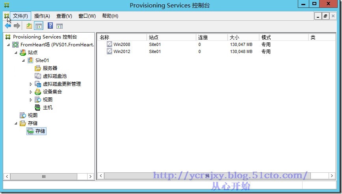Click 专用 mode cell in Win2012 row
Viewport: 342px width, 194px height.
pyautogui.click(x=266, y=51)
